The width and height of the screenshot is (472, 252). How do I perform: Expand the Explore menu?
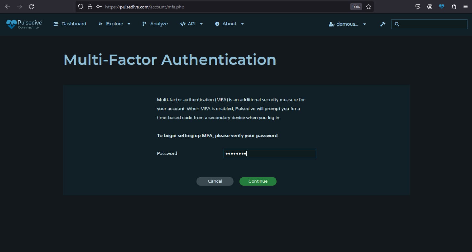tap(114, 24)
